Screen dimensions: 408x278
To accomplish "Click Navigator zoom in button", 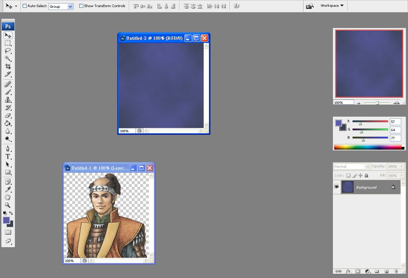I will coord(396,102).
